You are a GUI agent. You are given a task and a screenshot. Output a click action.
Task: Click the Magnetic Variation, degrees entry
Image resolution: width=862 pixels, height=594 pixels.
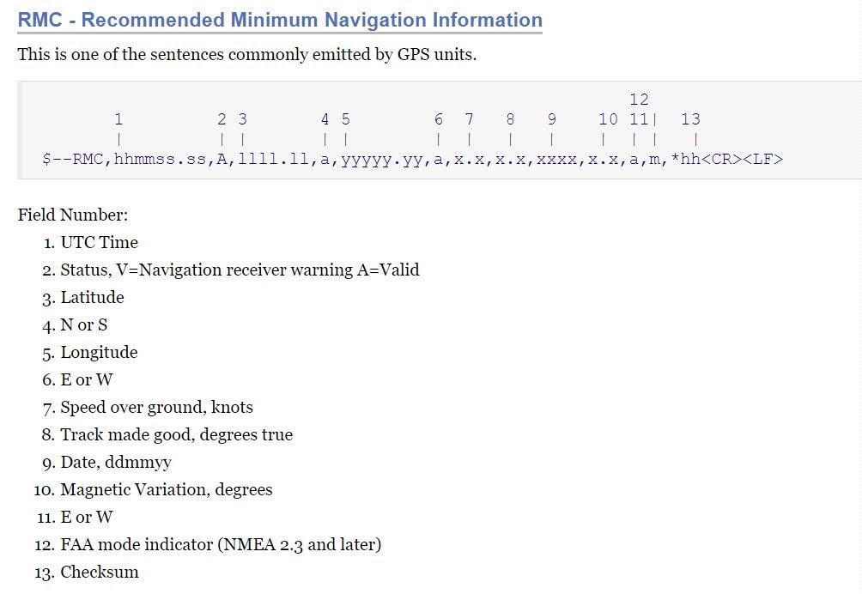coord(166,489)
